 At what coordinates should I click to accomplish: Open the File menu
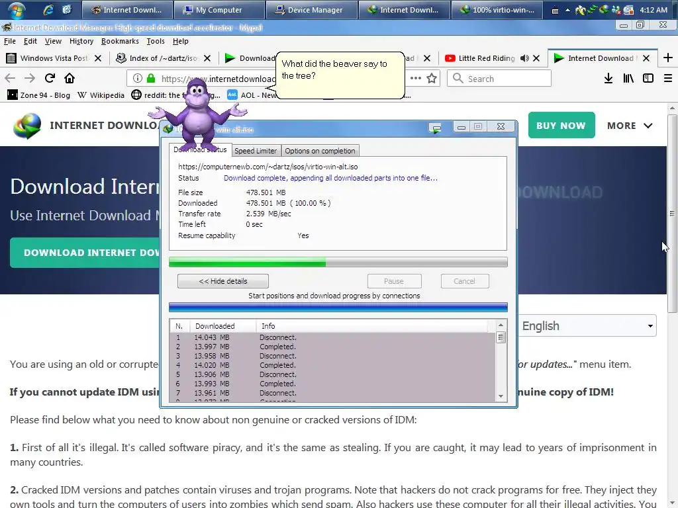(x=10, y=41)
